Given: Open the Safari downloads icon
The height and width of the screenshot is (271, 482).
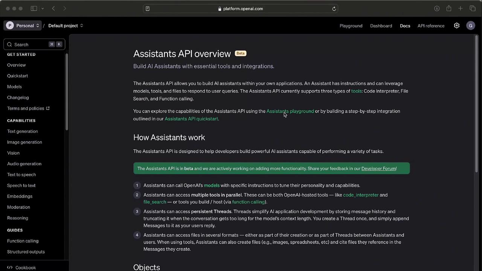Looking at the screenshot, I should point(437,9).
